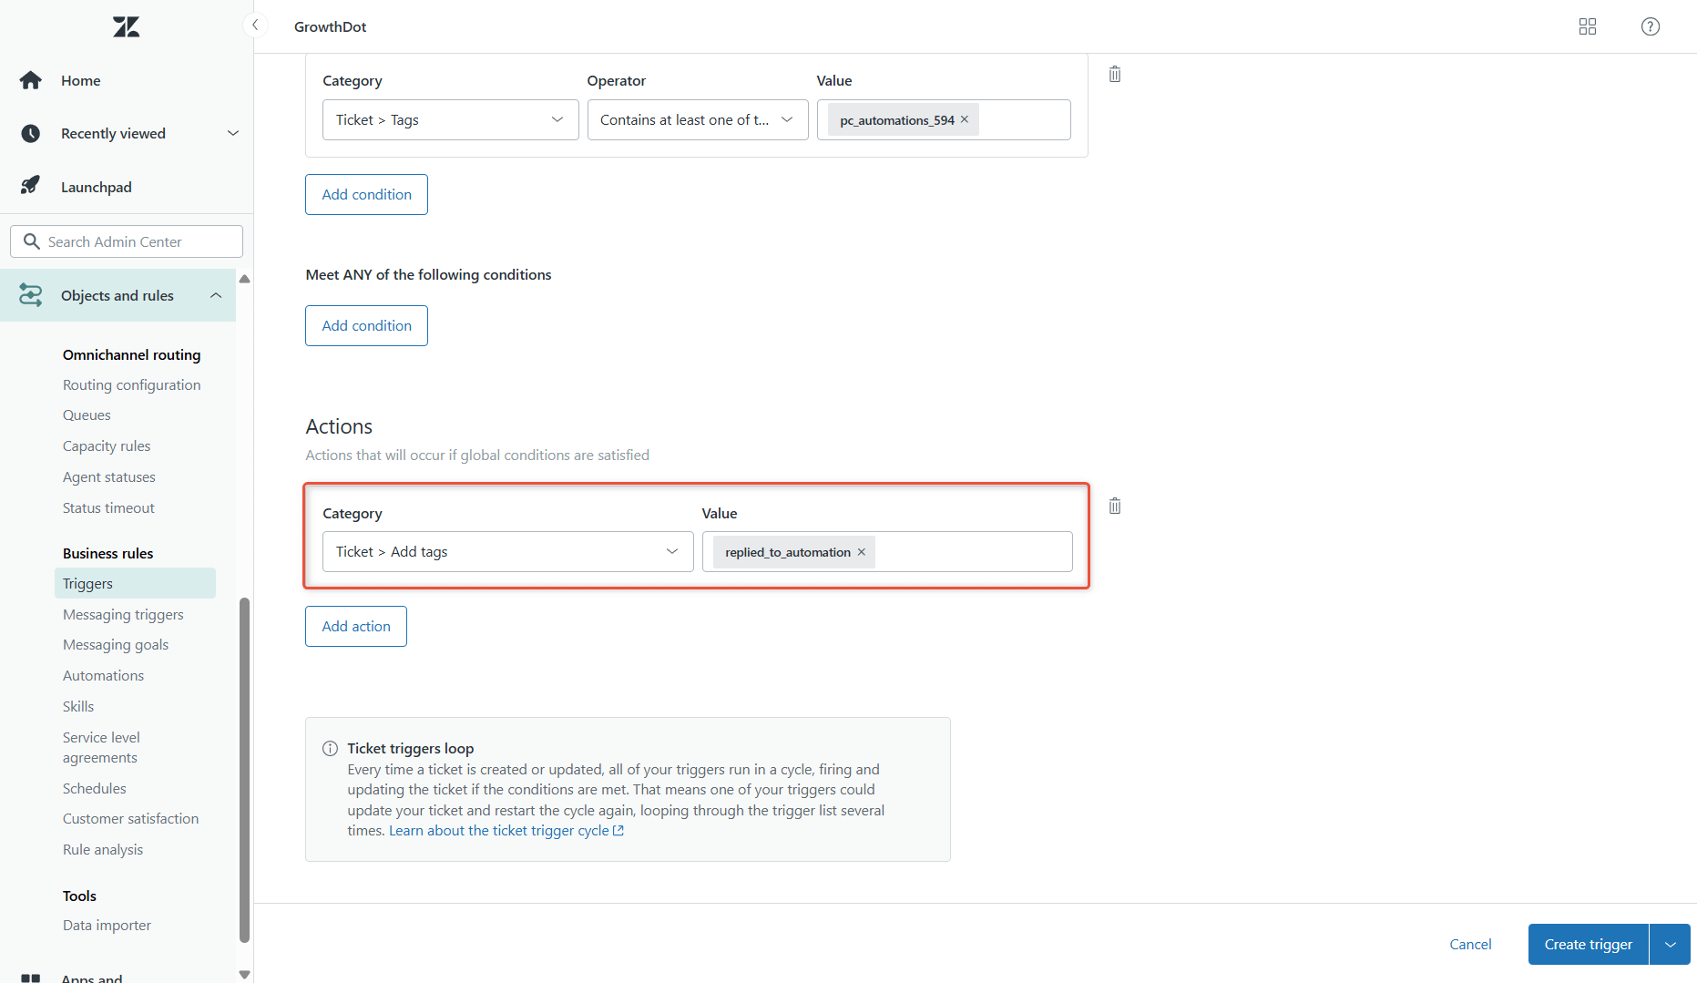
Task: Collapse the Recently viewed section
Action: (x=233, y=133)
